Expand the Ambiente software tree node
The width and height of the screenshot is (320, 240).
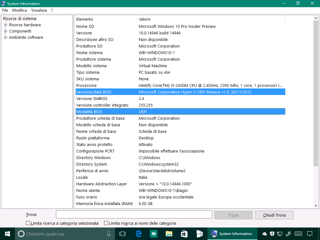pyautogui.click(x=6, y=37)
